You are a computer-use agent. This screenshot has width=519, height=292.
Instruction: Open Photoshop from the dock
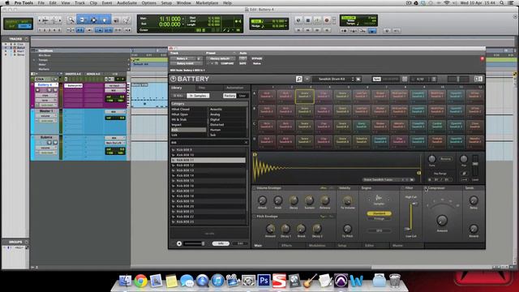pos(264,281)
